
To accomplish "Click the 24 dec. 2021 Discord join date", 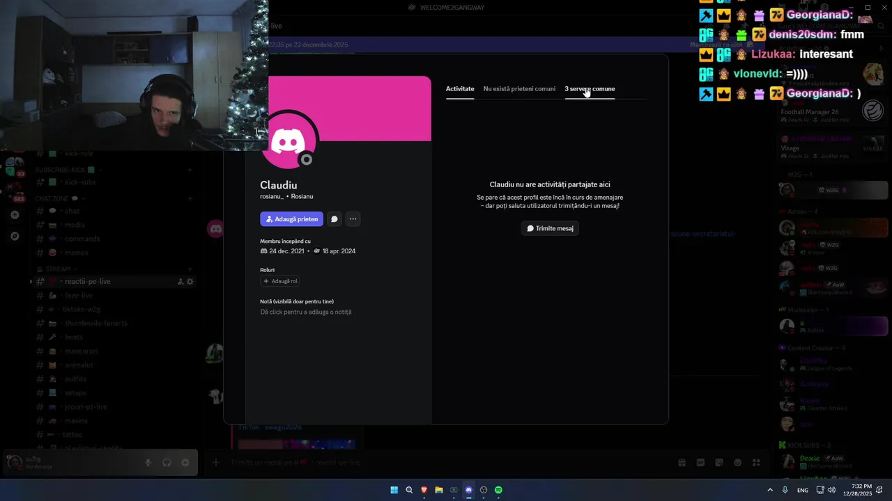I will 286,251.
